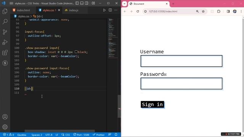Click the feedback icon in status bar

click(110, 135)
